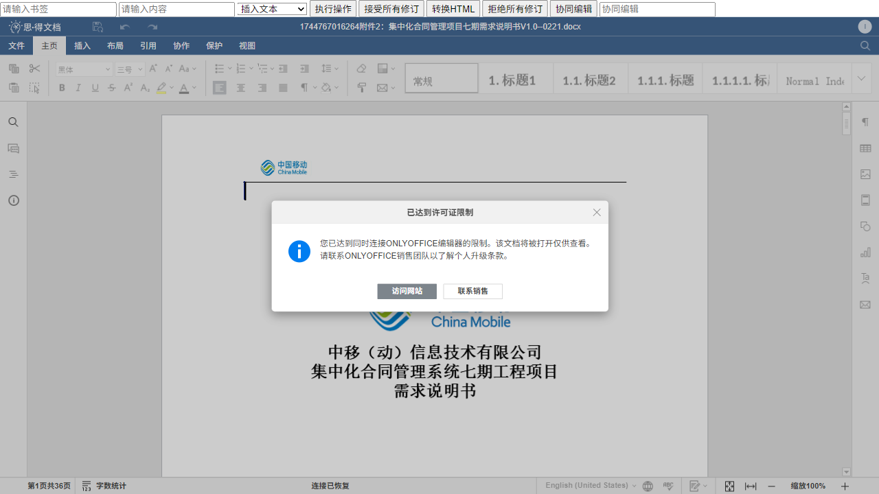Toggle superscript formatting

[x=128, y=88]
